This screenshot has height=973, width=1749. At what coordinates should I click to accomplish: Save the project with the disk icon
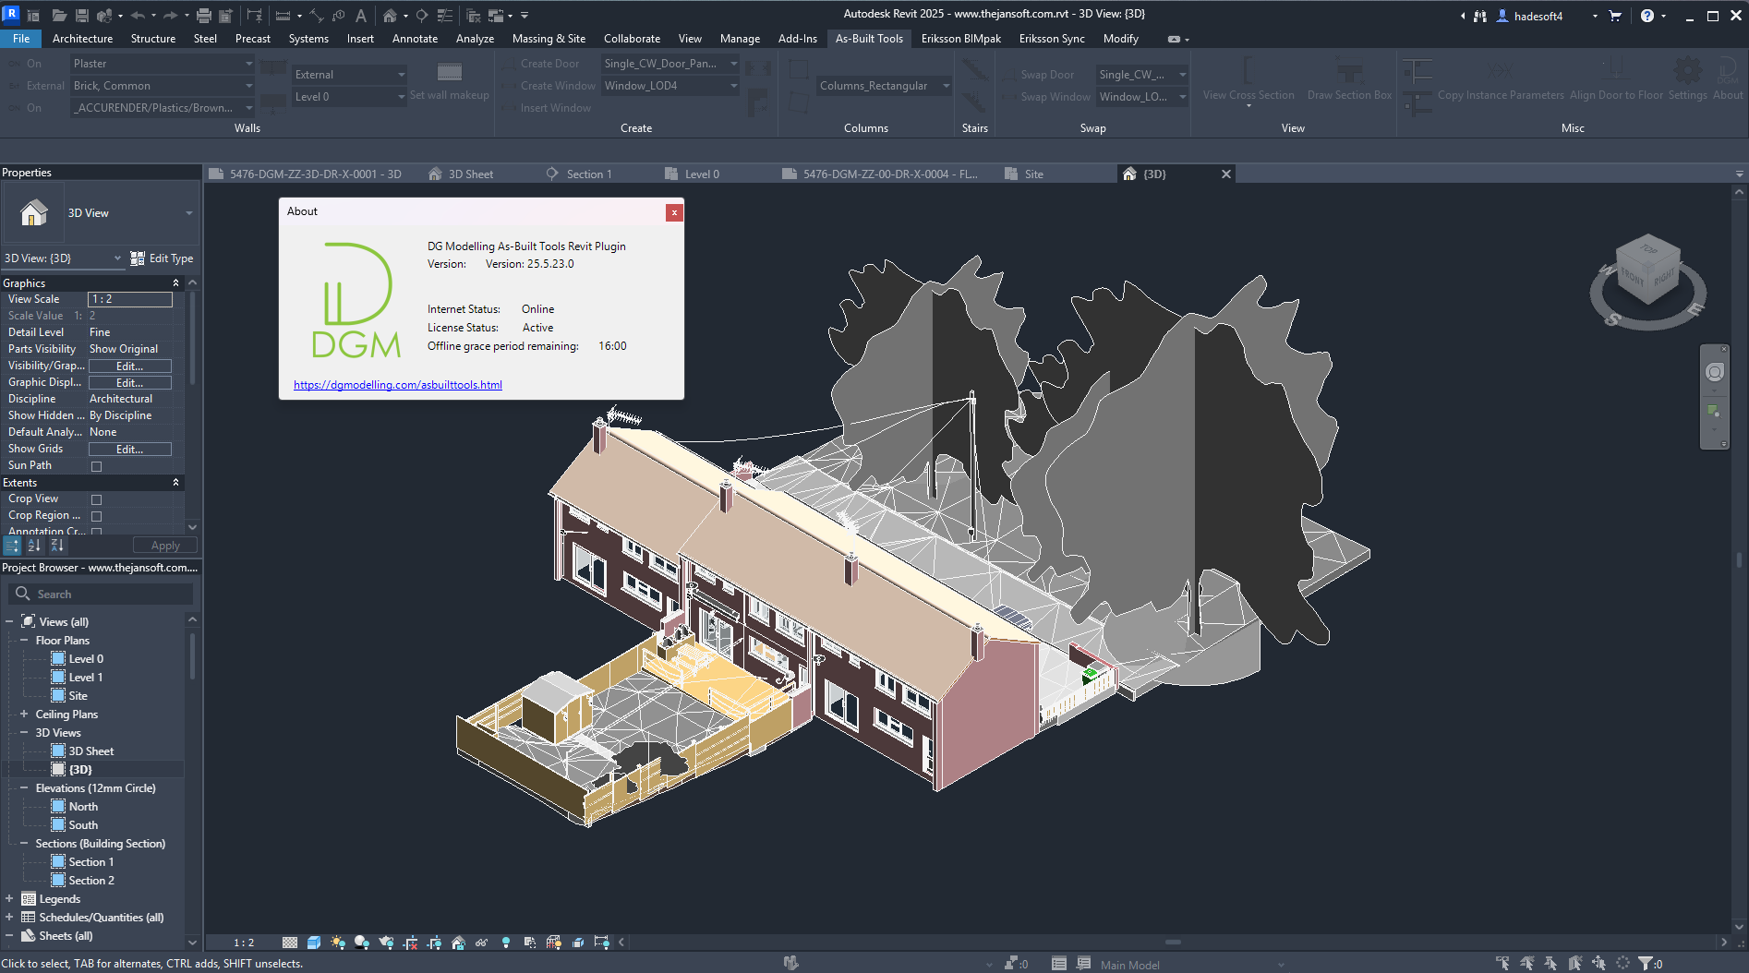point(82,16)
